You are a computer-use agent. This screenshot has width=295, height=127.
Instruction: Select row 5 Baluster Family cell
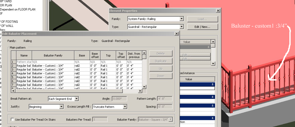tap(53, 77)
